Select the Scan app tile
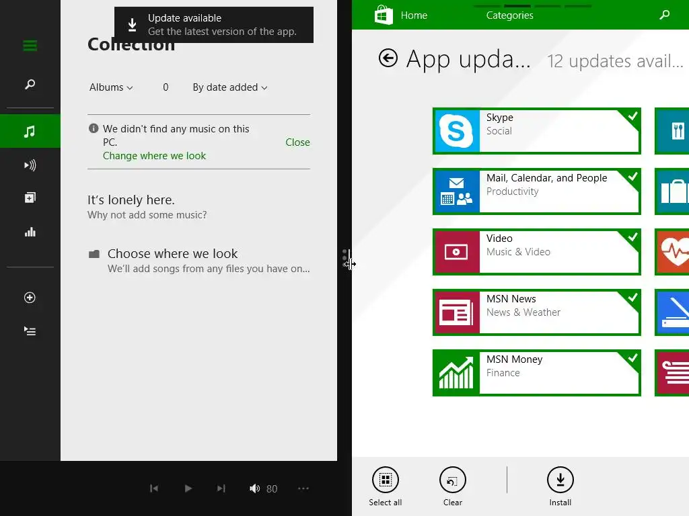This screenshot has width=689, height=516. 672,312
